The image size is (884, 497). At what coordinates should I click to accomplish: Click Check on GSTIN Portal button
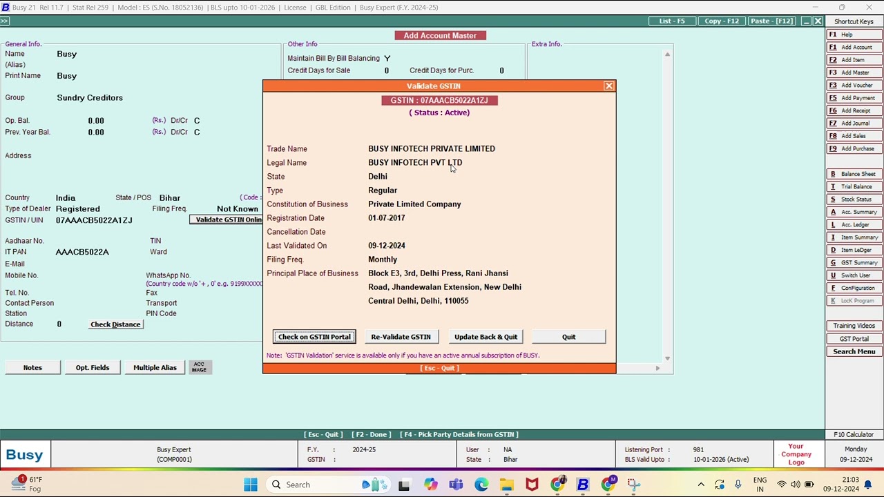(x=314, y=337)
